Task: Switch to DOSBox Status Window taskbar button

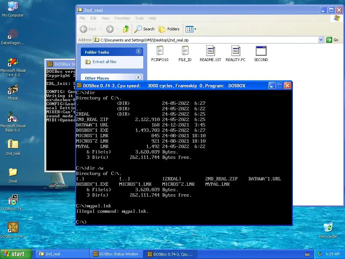Action: [116, 254]
